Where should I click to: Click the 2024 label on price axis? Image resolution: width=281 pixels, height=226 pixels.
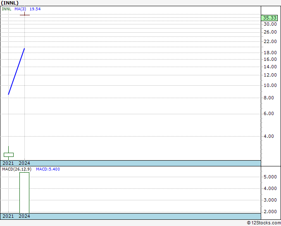pos(24,163)
